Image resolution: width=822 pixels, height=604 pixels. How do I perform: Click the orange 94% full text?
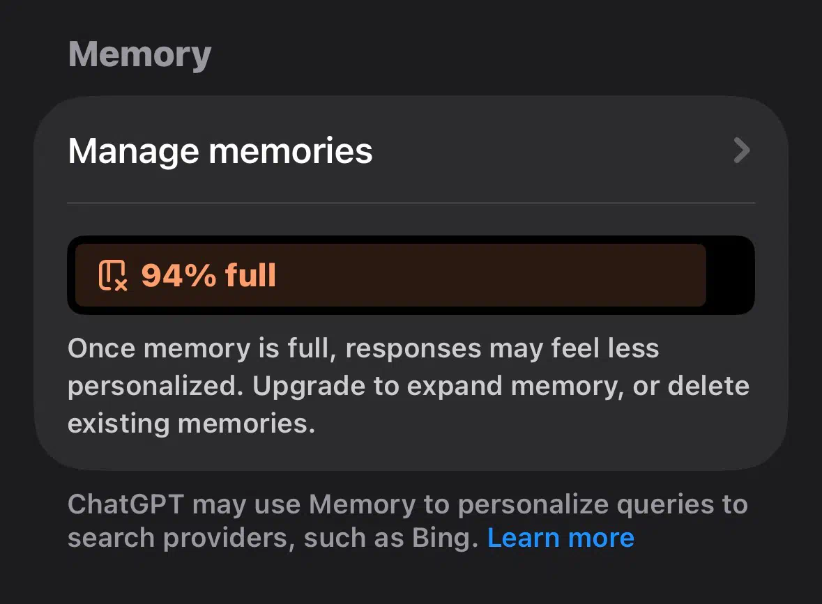(x=208, y=275)
